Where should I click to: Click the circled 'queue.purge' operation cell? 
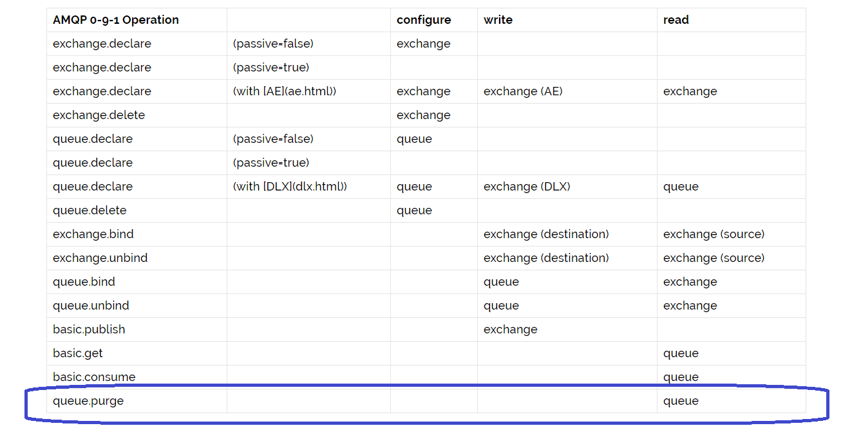88,401
